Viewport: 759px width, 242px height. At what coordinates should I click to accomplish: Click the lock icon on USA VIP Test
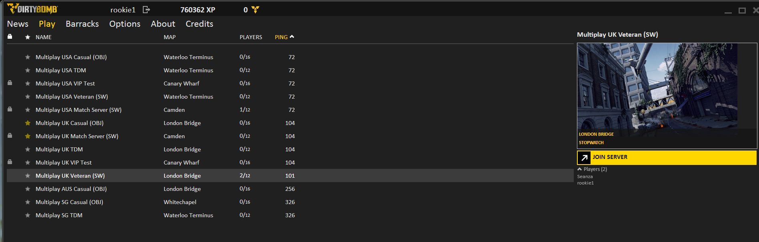tap(10, 83)
